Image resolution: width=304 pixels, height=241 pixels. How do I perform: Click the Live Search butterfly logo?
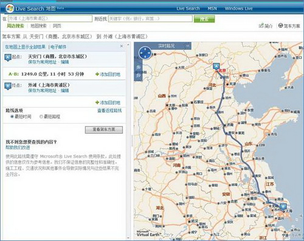click(10, 9)
